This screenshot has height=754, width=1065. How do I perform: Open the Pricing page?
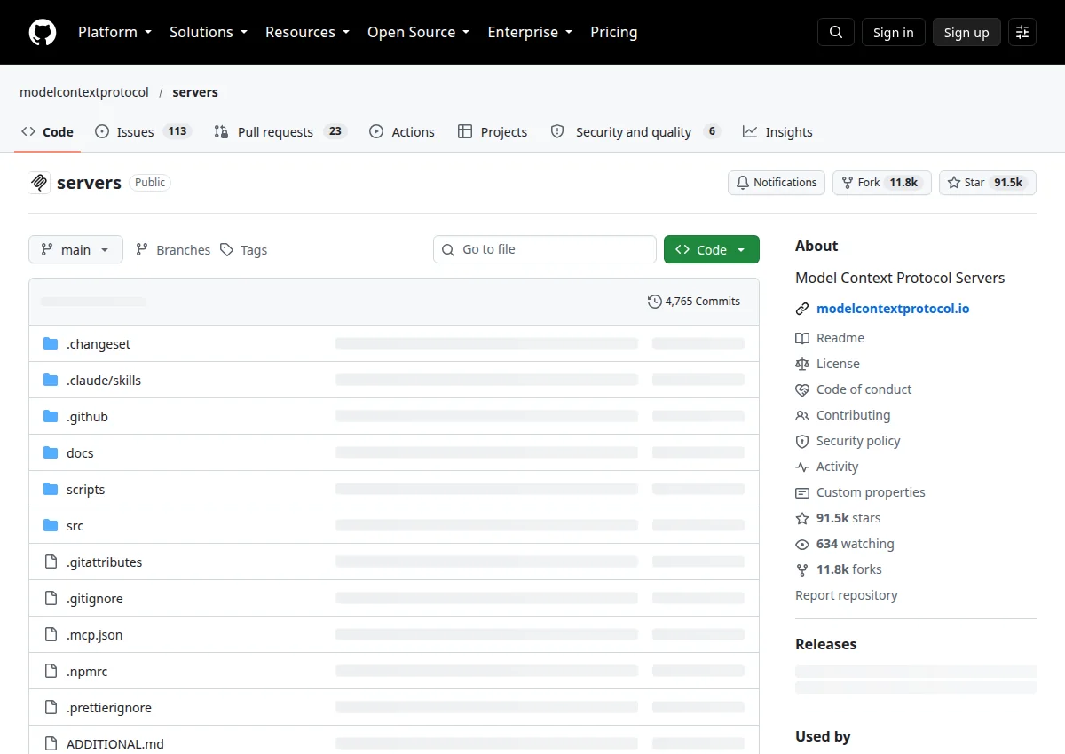tap(613, 32)
